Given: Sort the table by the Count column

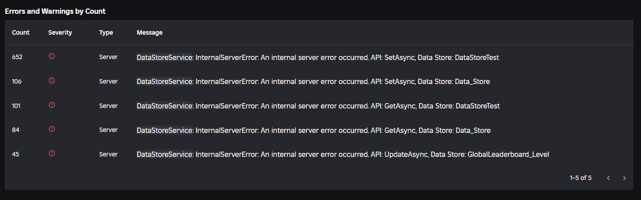Looking at the screenshot, I should (x=21, y=32).
